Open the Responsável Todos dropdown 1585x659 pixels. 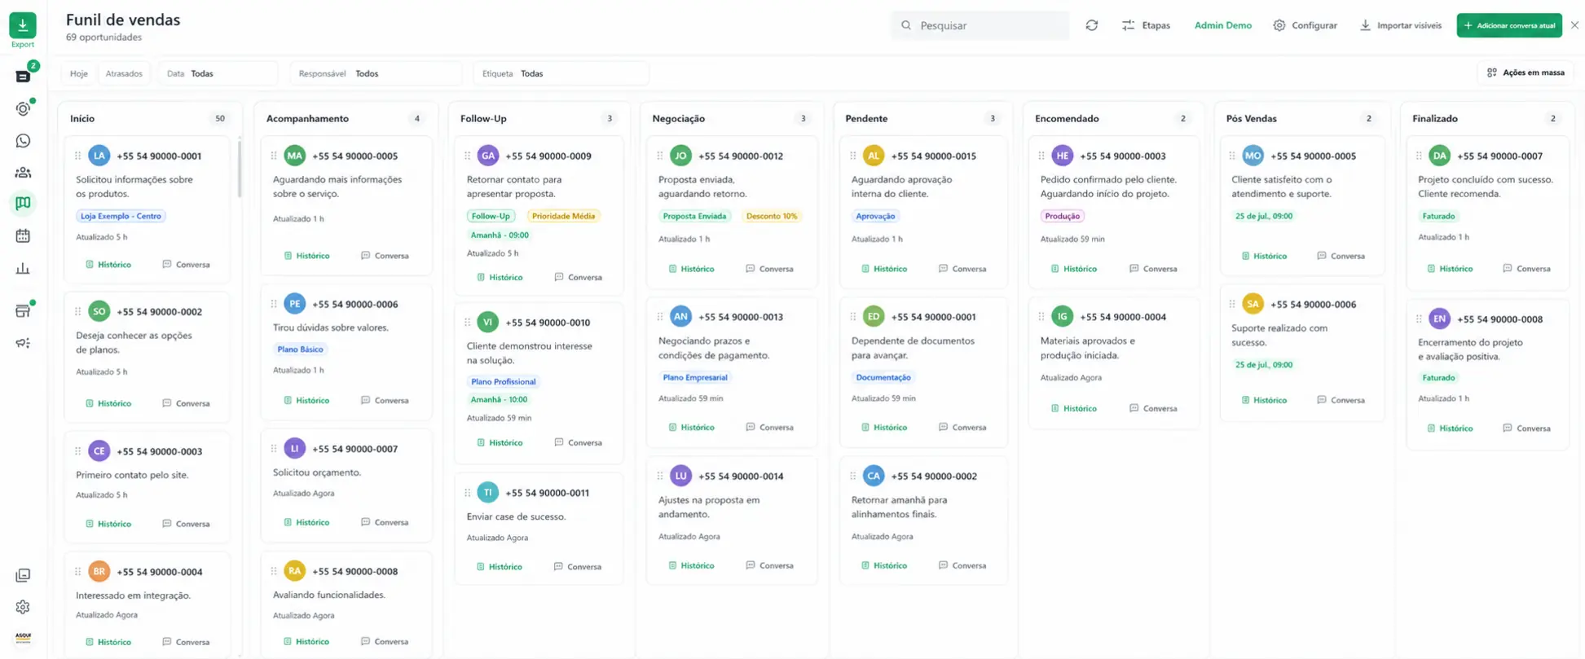pyautogui.click(x=376, y=73)
